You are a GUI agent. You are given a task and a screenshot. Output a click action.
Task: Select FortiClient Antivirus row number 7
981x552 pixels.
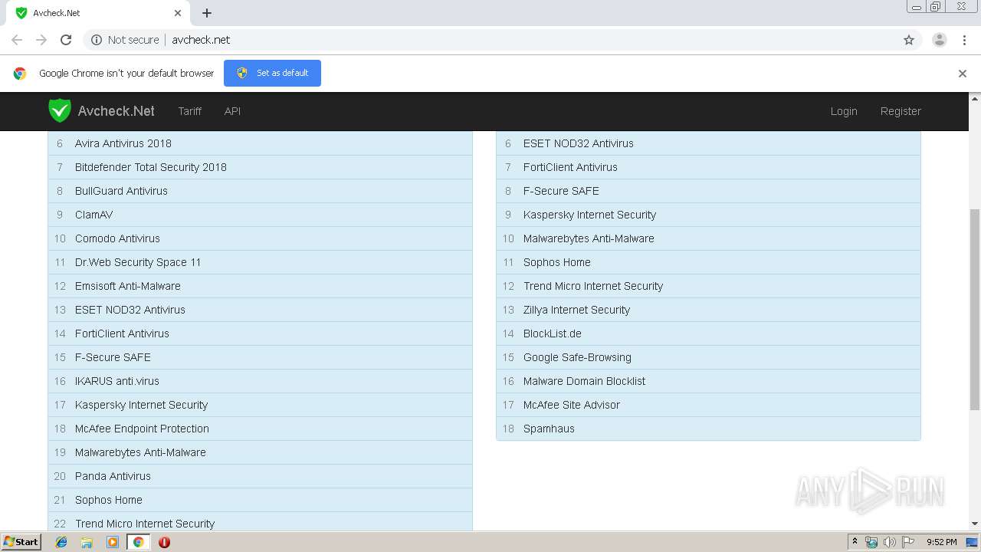pyautogui.click(x=708, y=167)
